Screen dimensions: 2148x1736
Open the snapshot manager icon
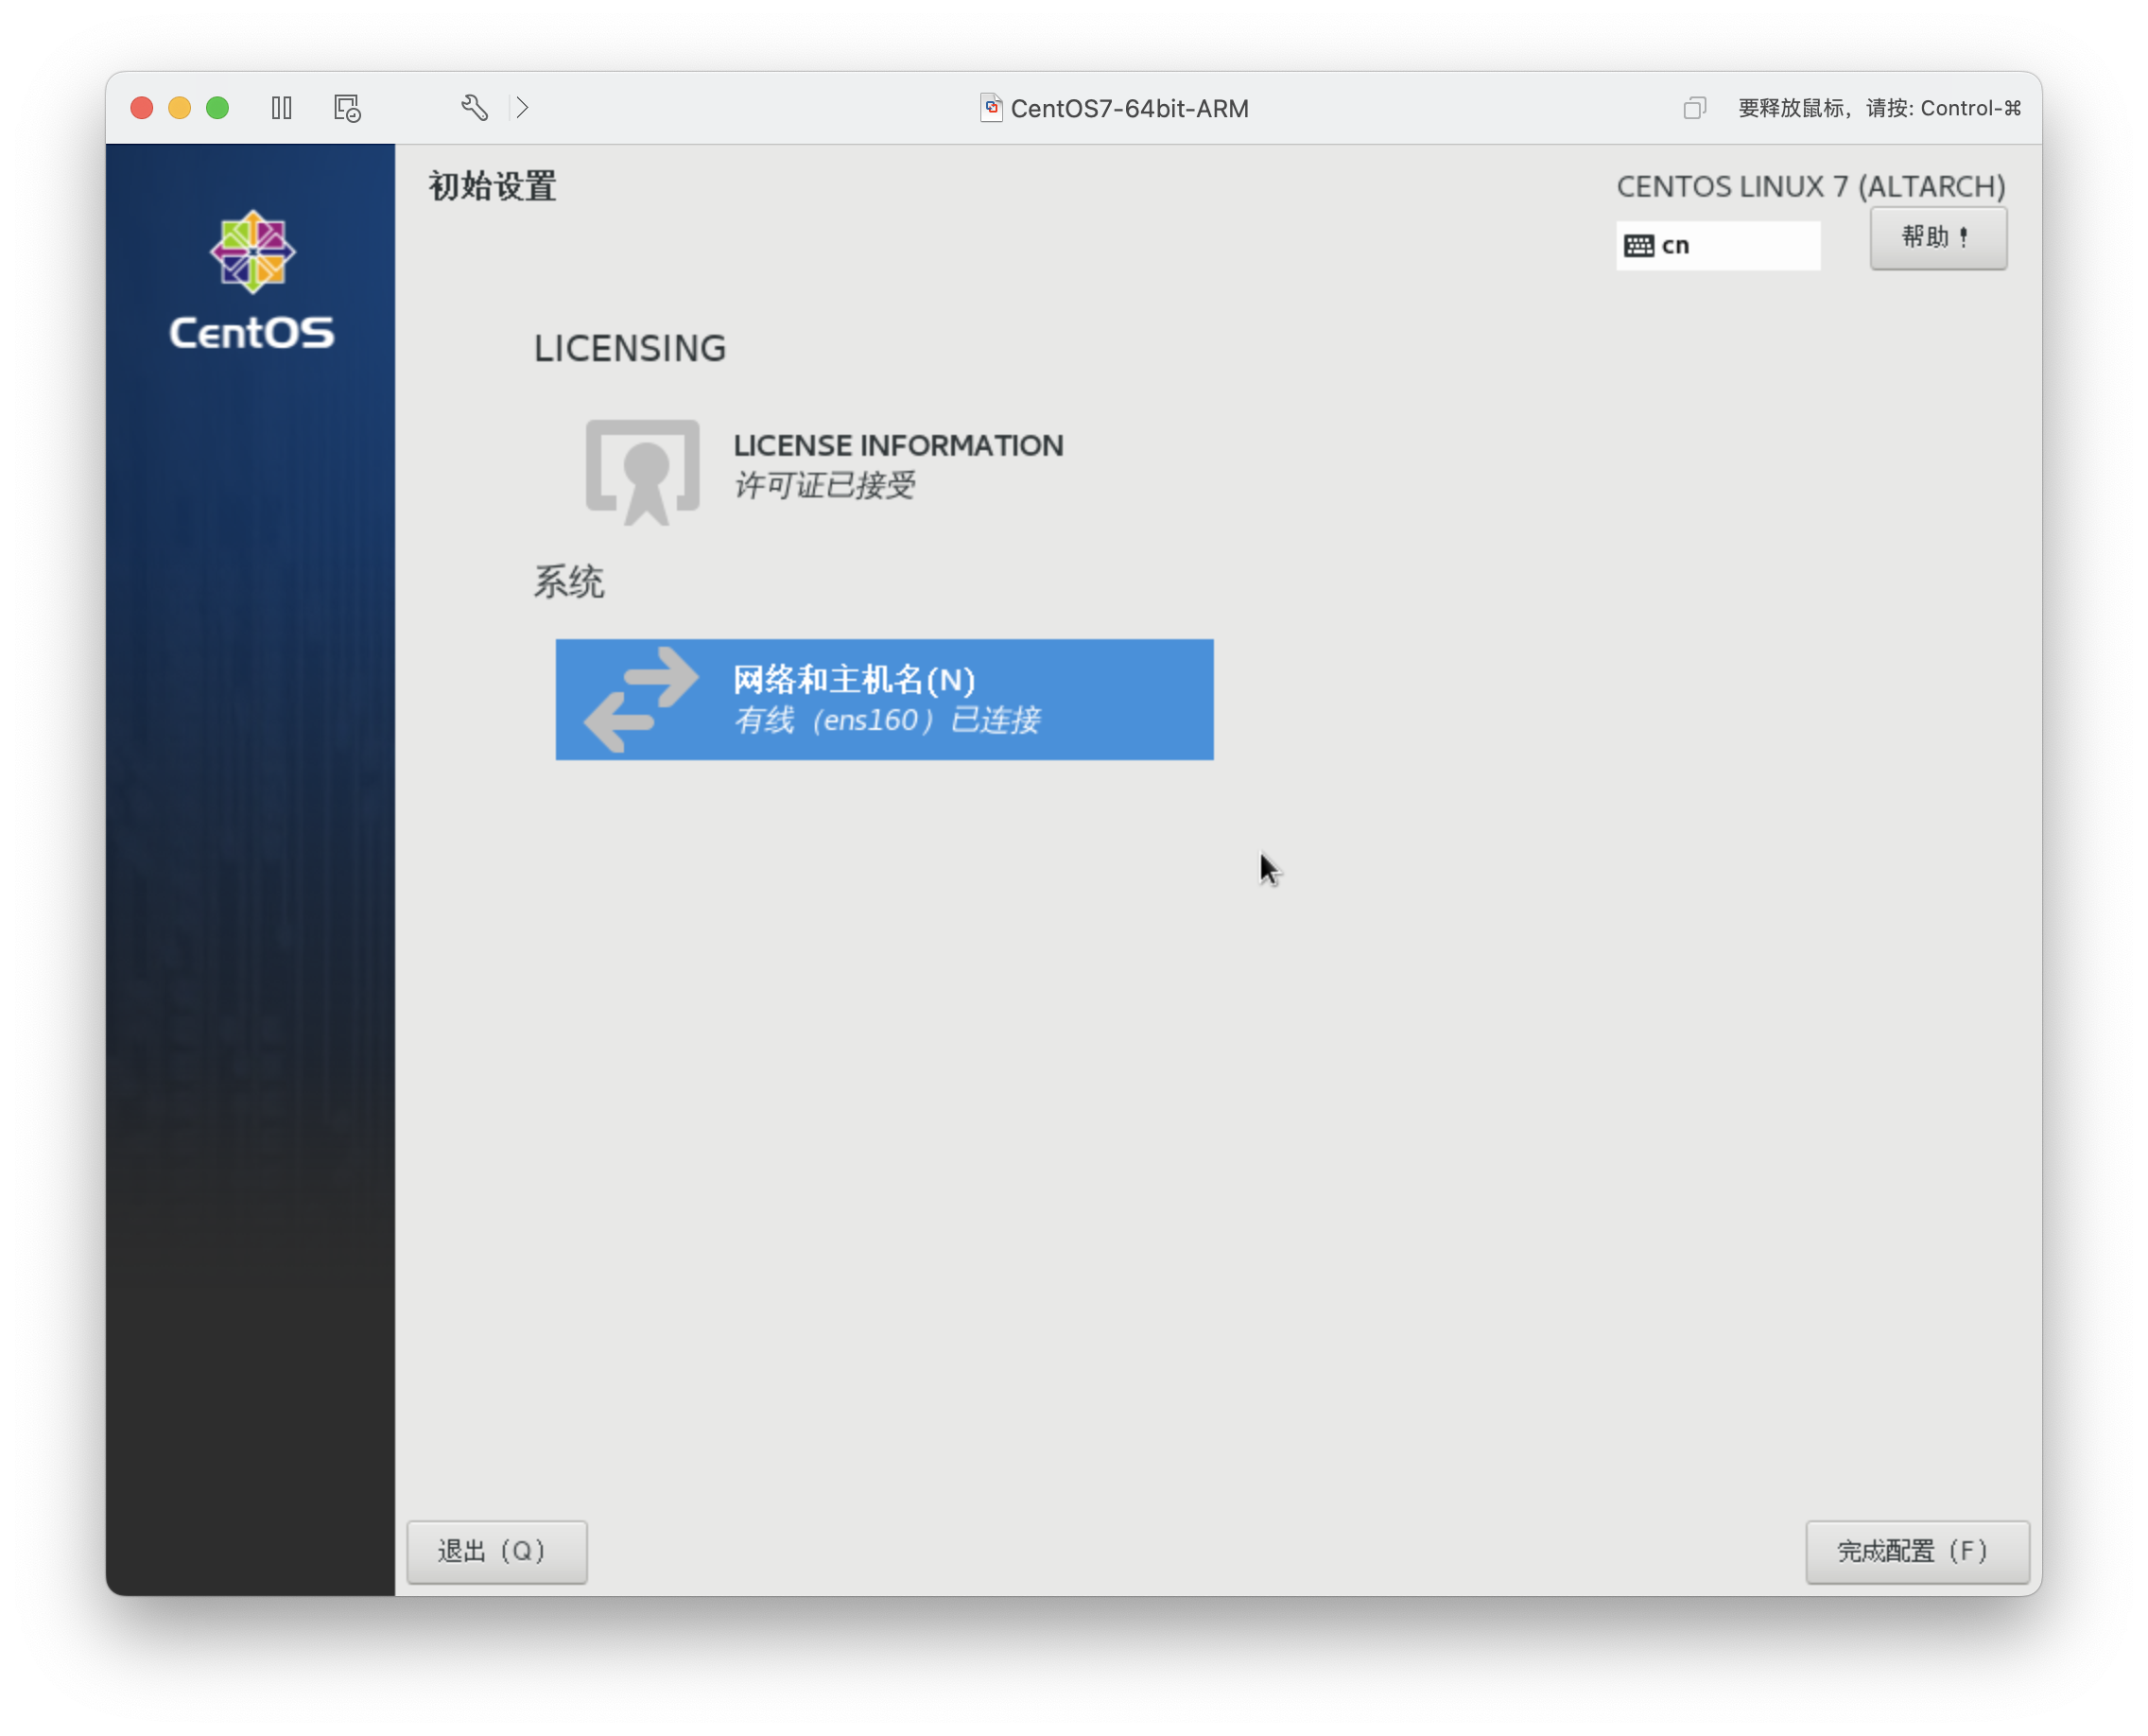pyautogui.click(x=347, y=108)
